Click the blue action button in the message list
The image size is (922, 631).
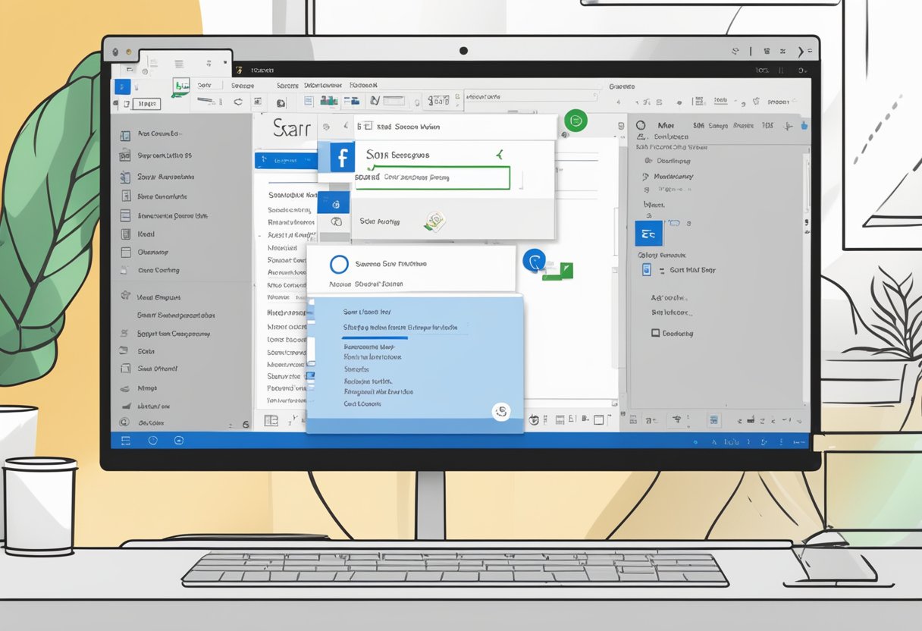click(x=287, y=159)
